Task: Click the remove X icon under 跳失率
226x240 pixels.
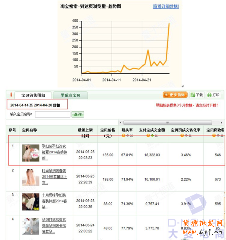Action: tap(131, 136)
